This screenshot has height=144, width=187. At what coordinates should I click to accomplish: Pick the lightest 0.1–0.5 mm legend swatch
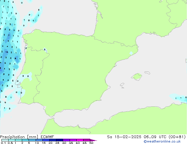[x=5, y=140]
